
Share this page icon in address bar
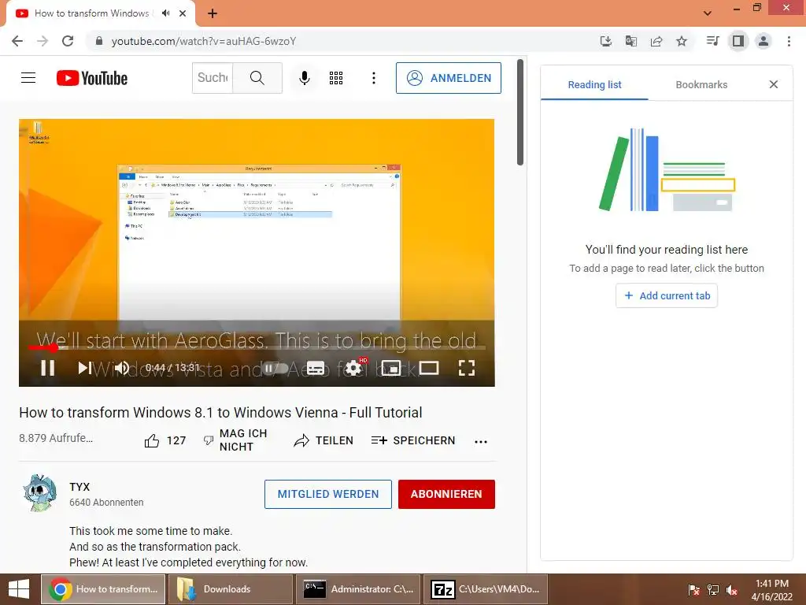tap(656, 41)
